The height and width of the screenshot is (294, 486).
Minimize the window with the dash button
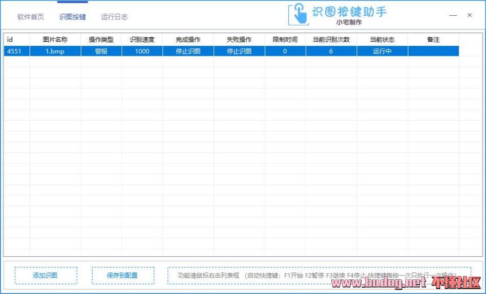pos(452,15)
